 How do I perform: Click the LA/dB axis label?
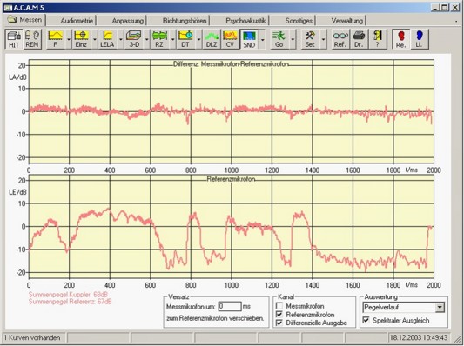click(17, 77)
